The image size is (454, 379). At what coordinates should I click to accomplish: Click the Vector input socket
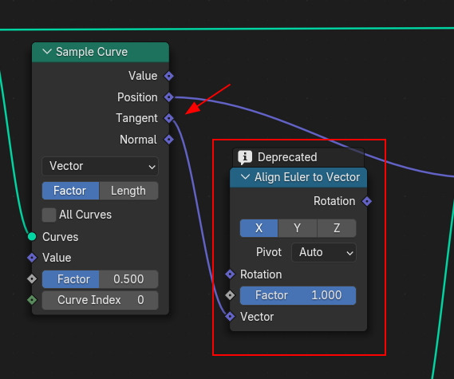[230, 317]
